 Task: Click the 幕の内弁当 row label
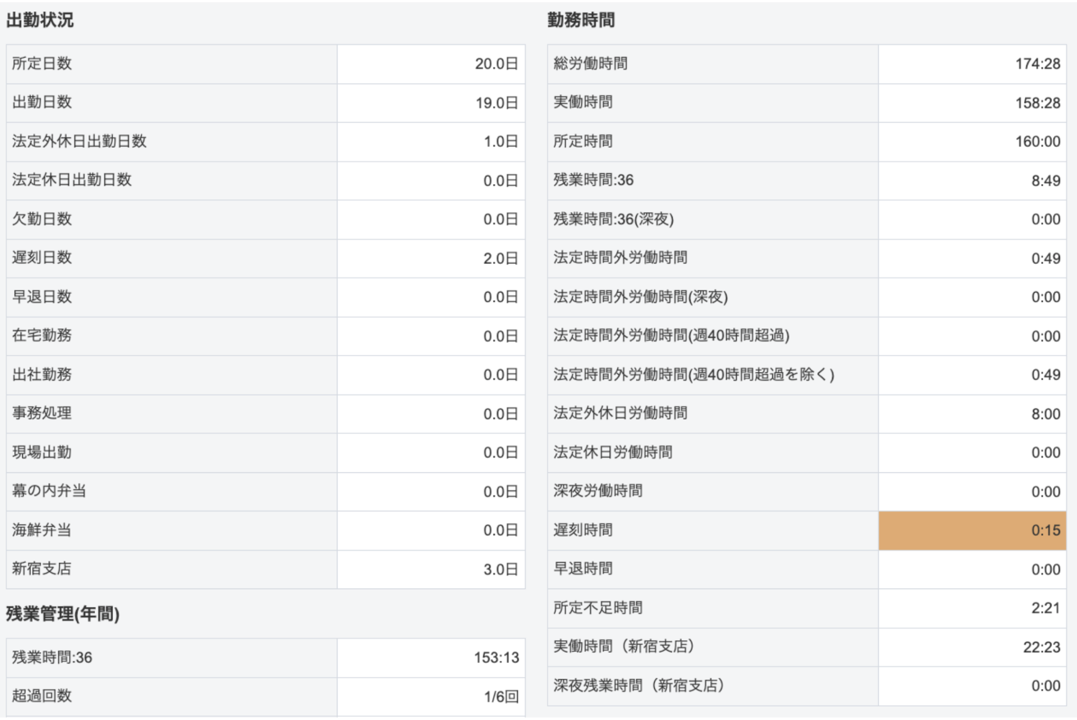[x=49, y=491]
